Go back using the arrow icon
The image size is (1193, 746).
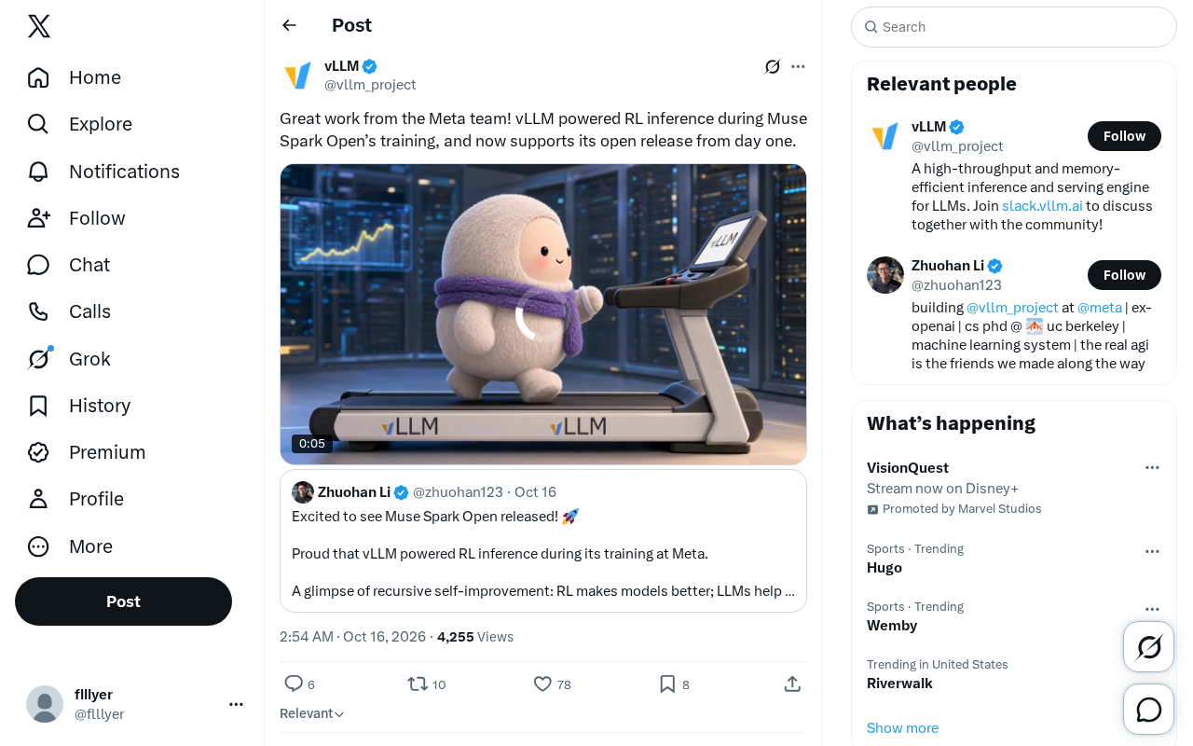[289, 25]
